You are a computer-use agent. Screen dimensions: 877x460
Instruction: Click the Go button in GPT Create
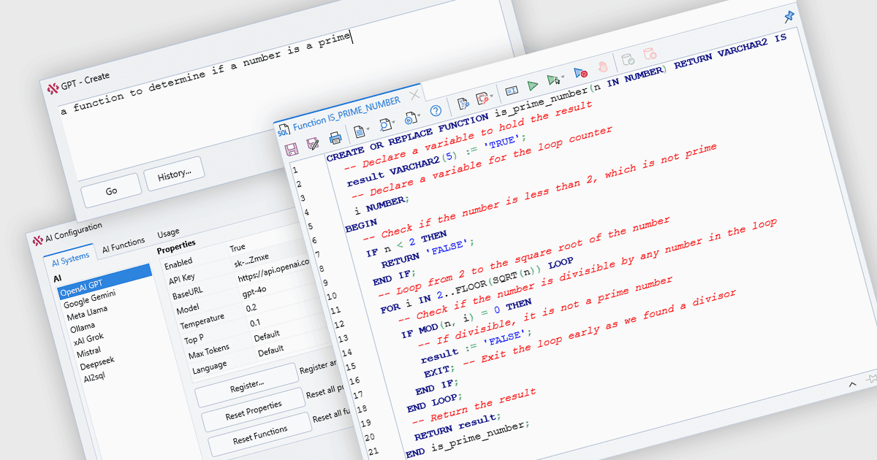111,191
